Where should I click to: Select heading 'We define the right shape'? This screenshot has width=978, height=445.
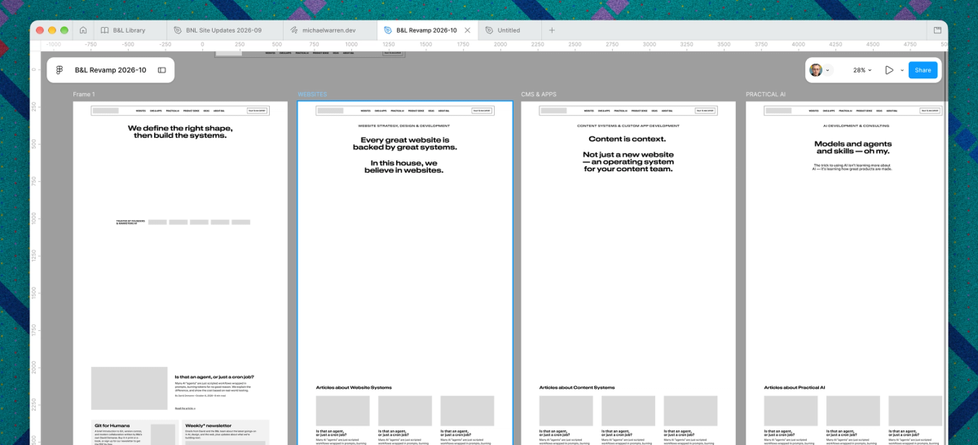click(x=180, y=132)
